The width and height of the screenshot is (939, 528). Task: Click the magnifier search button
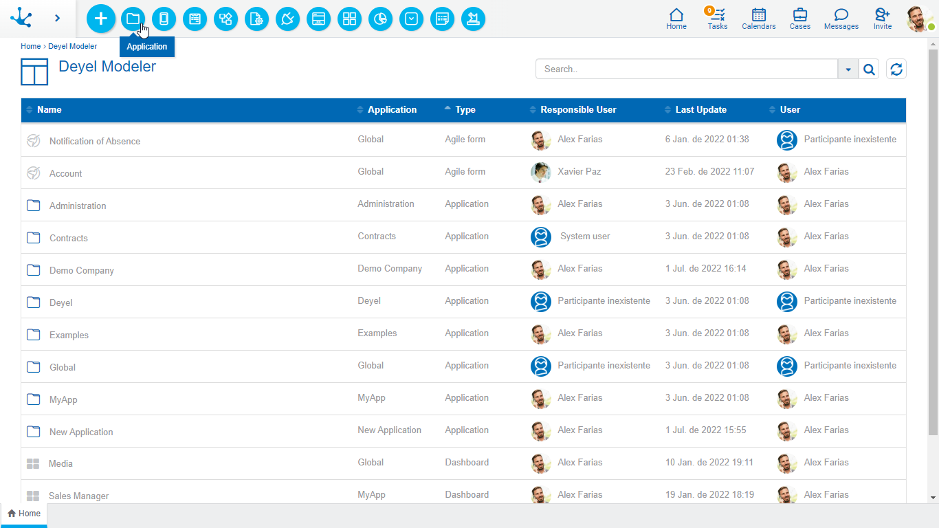coord(869,69)
